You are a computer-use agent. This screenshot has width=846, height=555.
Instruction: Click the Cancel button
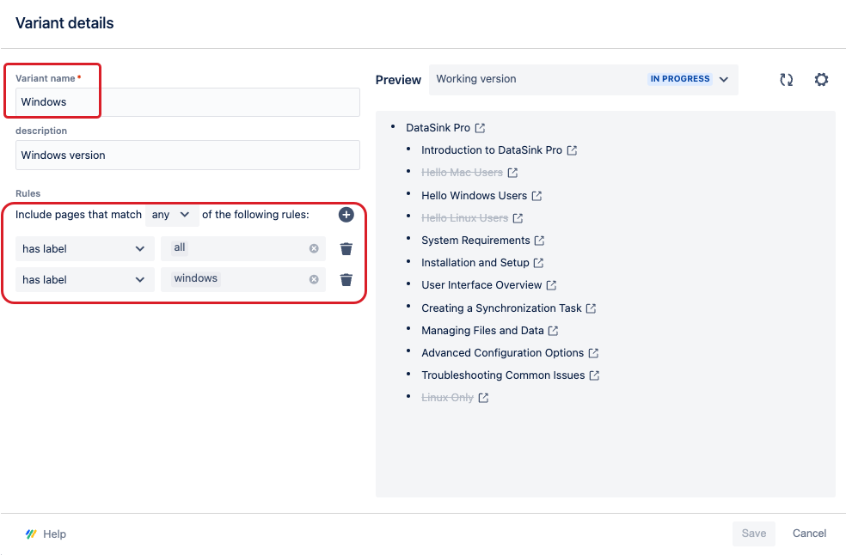809,534
